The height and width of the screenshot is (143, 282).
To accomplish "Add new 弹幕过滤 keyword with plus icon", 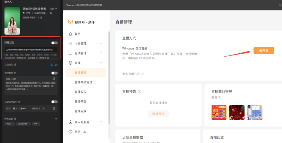I will (x=56, y=119).
